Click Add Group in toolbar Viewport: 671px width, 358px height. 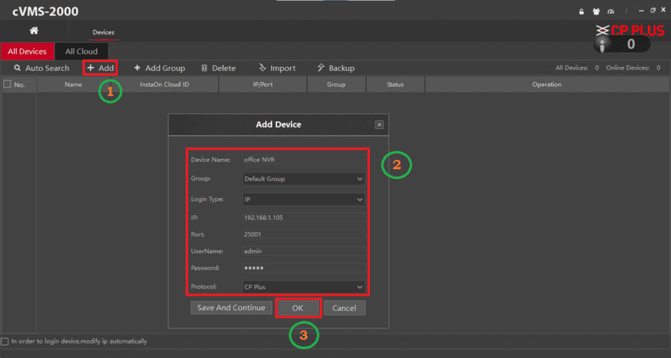(159, 68)
